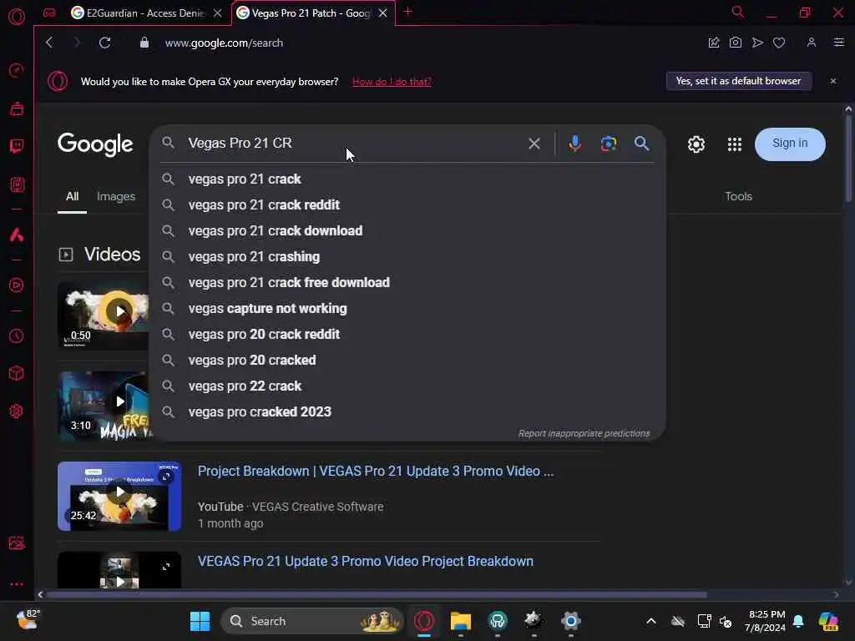
Task: Click the Search tabs magnifier icon
Action: pos(738,12)
